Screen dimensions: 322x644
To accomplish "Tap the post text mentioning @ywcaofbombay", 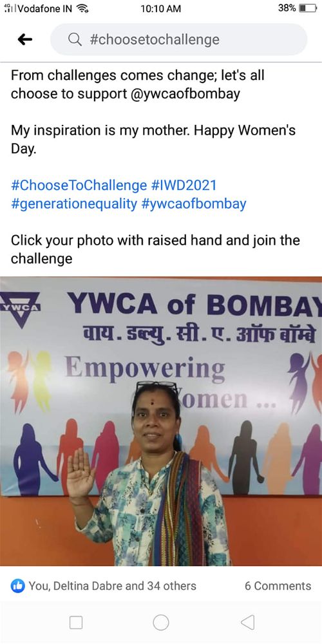I will 138,84.
